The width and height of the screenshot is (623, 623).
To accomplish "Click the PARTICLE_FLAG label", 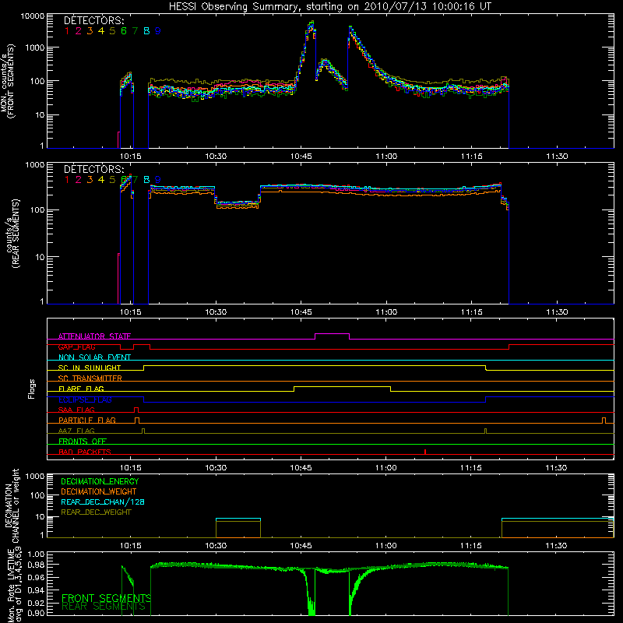I will 87,420.
